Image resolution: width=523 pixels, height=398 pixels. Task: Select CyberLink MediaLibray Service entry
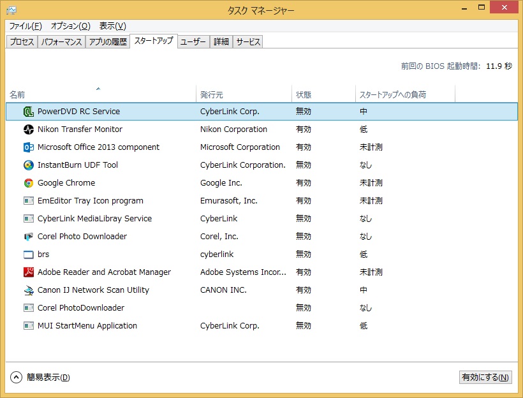tap(95, 219)
